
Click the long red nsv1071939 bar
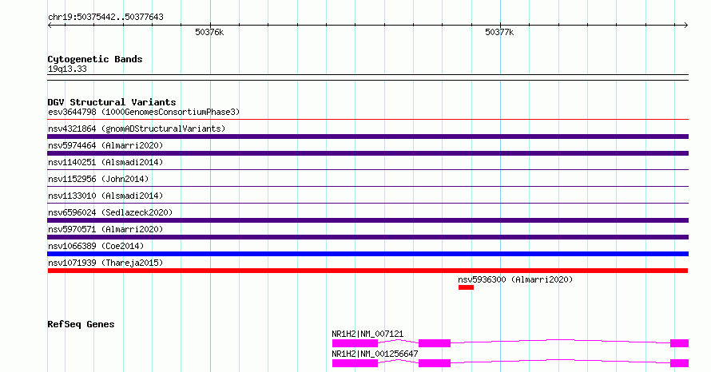click(367, 271)
